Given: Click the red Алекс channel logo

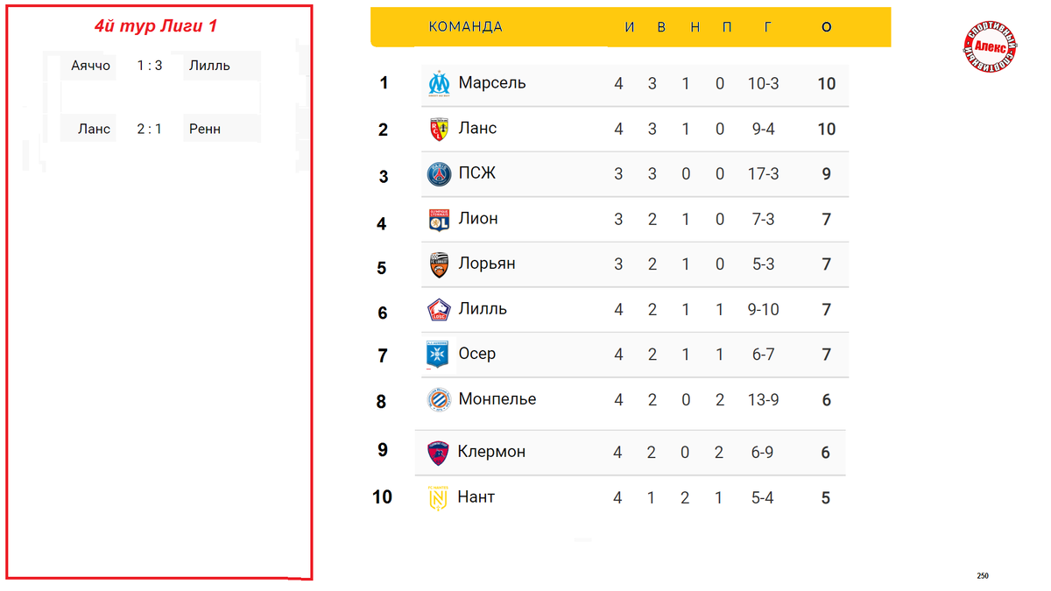Looking at the screenshot, I should point(991,47).
